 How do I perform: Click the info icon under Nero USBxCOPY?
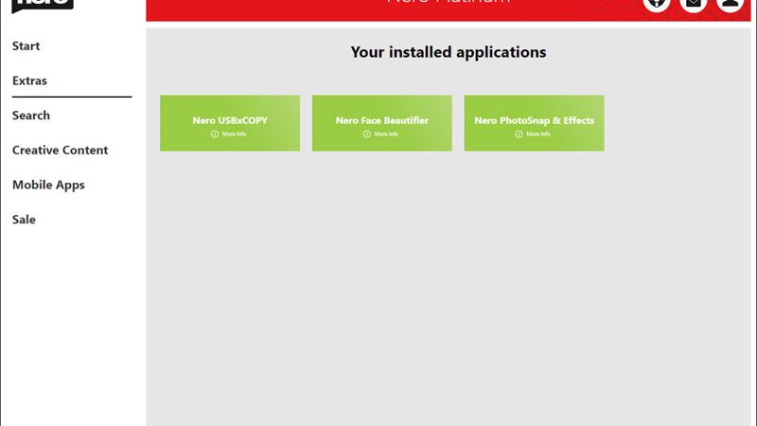pos(215,134)
